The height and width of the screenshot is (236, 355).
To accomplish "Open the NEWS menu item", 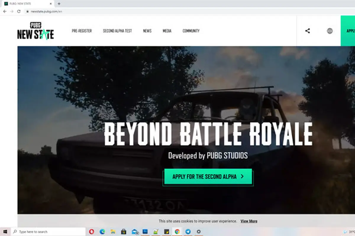I will 147,31.
